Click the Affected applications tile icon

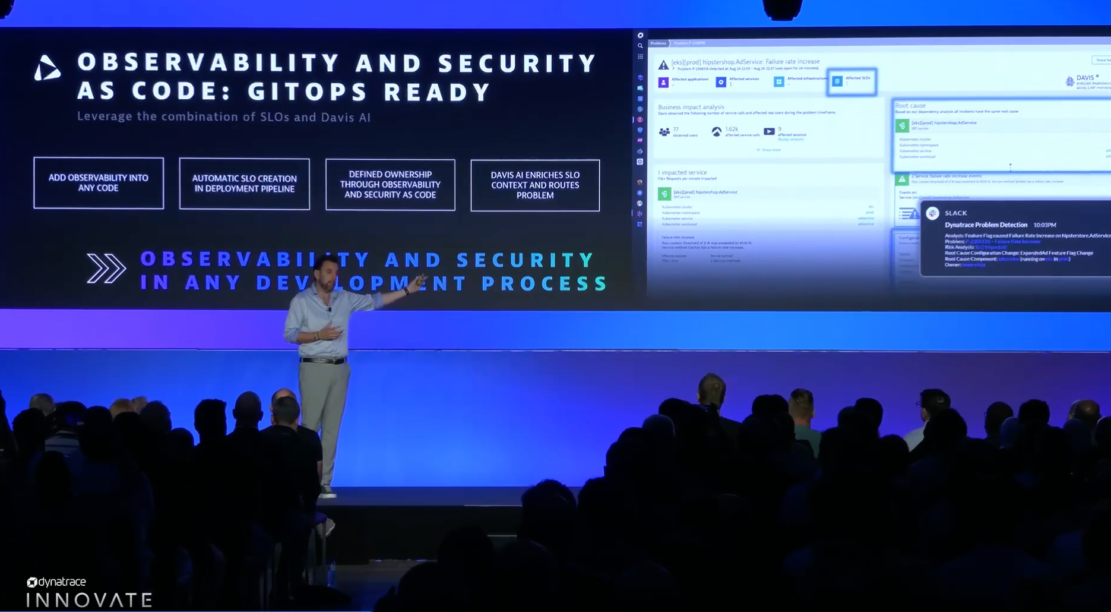click(663, 82)
